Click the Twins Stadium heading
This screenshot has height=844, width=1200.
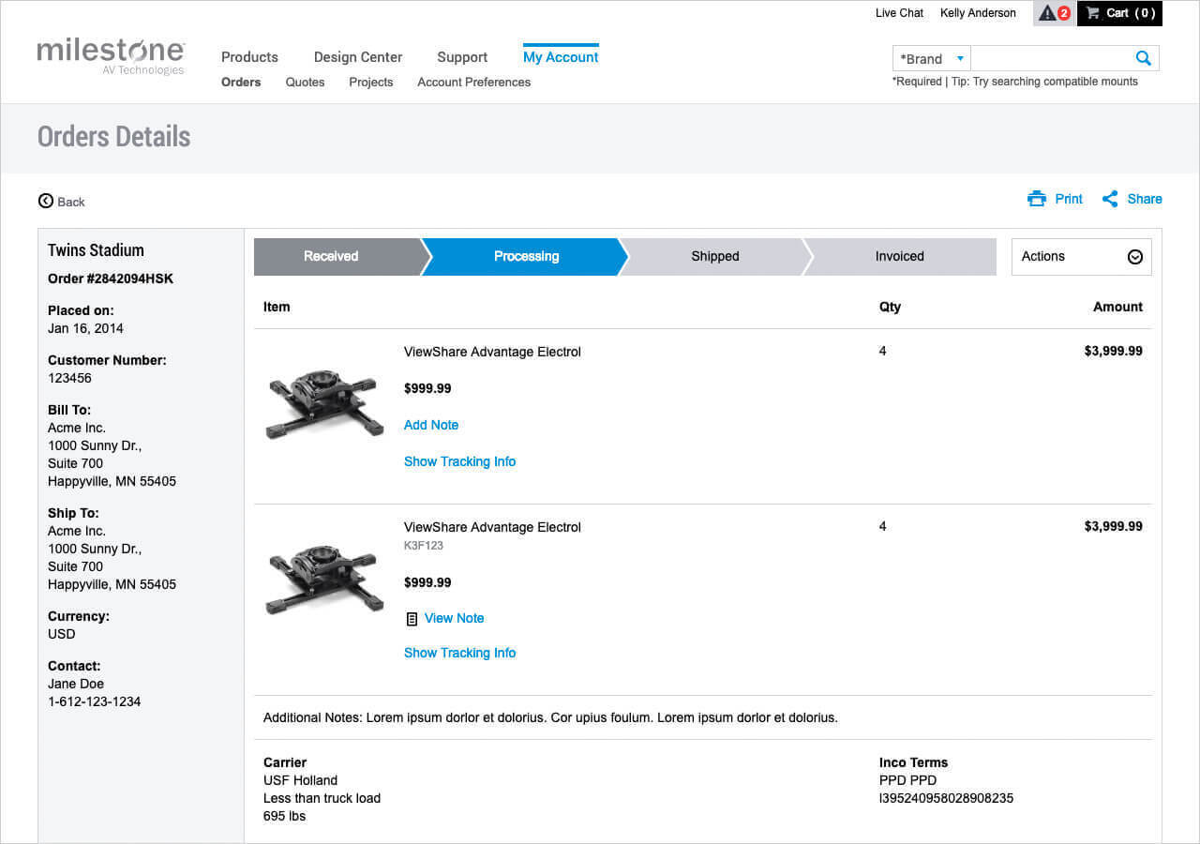[96, 250]
